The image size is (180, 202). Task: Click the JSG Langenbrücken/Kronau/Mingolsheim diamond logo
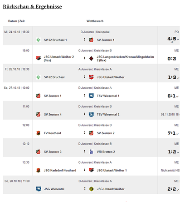point(91,59)
